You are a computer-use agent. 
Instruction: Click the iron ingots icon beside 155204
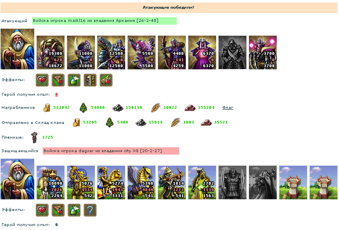point(190,108)
